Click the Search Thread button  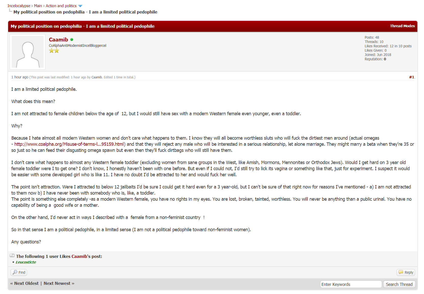[399, 284]
